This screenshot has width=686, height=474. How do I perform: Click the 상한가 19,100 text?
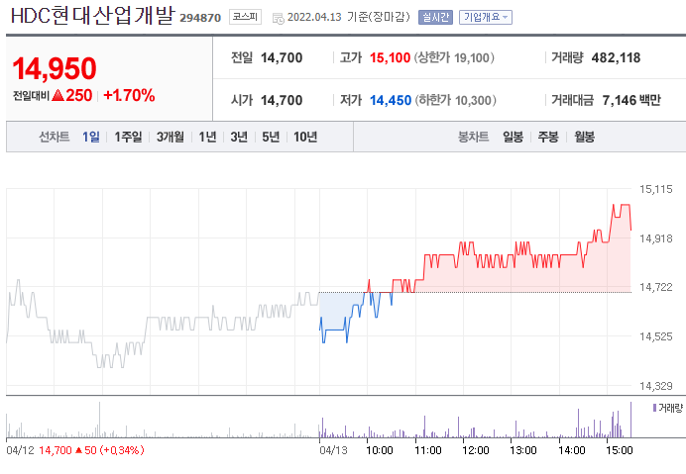454,57
